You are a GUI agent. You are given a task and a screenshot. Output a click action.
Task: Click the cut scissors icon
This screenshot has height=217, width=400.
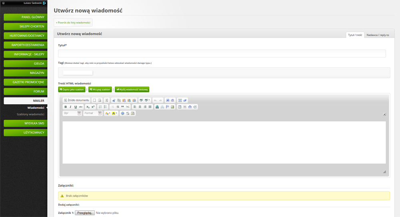pos(114,100)
